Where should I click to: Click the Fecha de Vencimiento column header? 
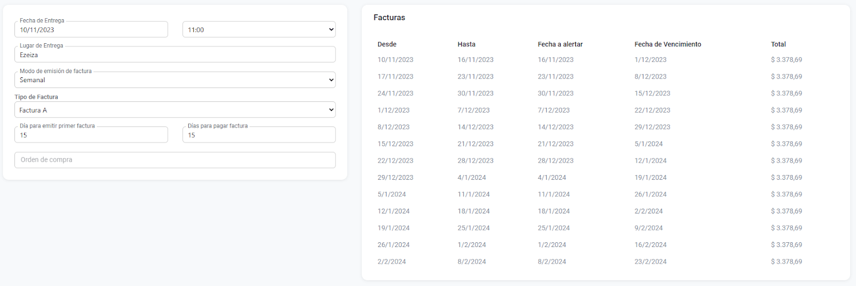click(668, 44)
